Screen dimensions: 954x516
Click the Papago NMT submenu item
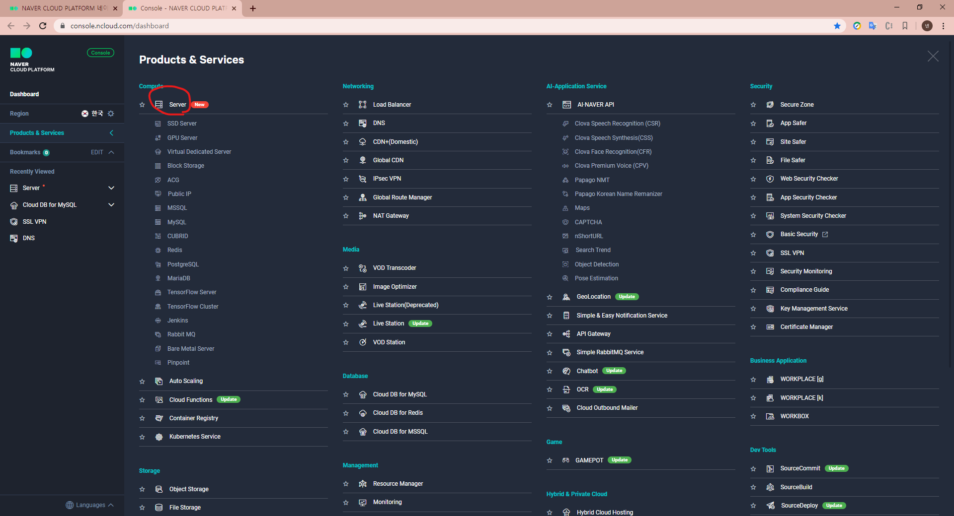(x=592, y=180)
